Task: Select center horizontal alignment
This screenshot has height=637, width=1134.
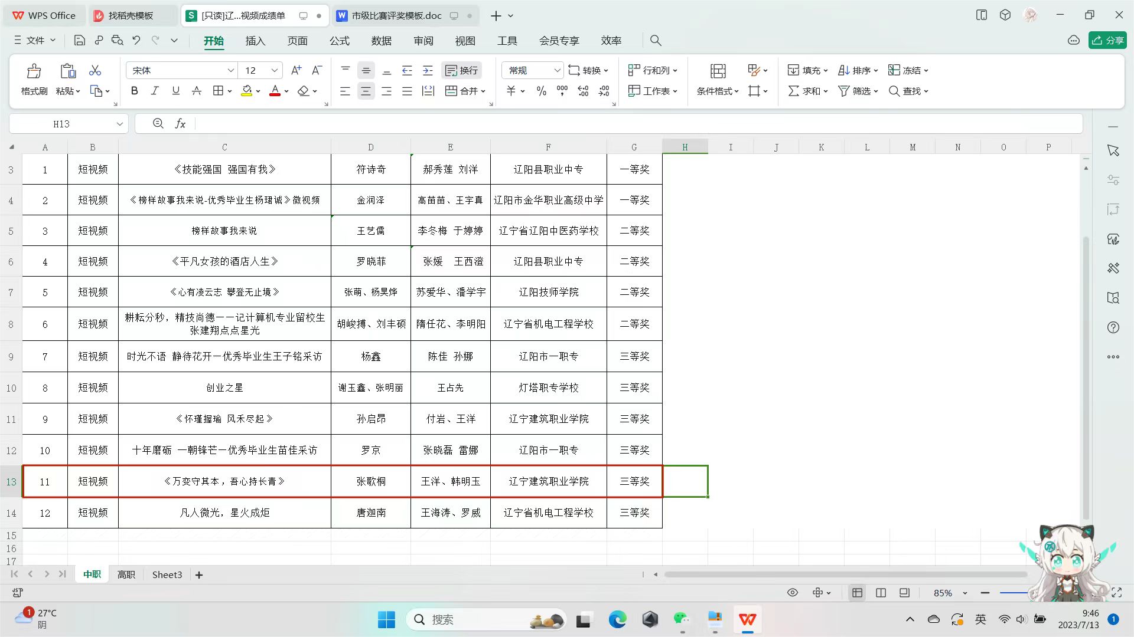Action: tap(366, 91)
